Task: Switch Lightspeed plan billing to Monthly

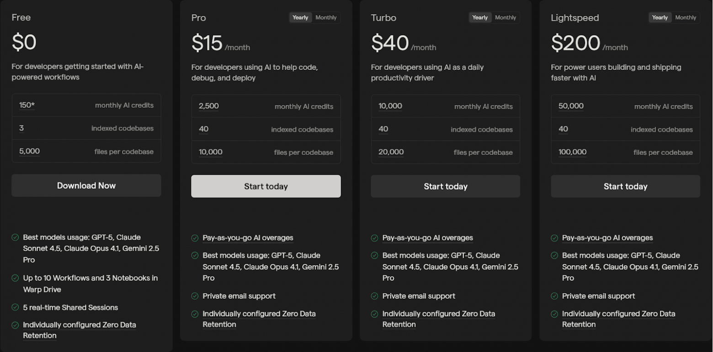Action: point(686,18)
